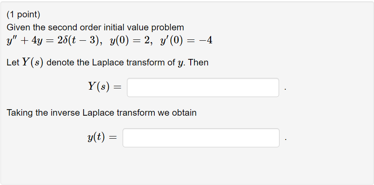
Task: Click the Y(s) answer input box
Action: [x=203, y=88]
